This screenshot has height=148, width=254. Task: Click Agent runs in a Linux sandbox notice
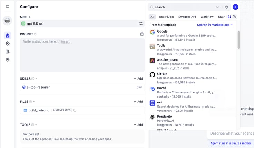click(231, 143)
